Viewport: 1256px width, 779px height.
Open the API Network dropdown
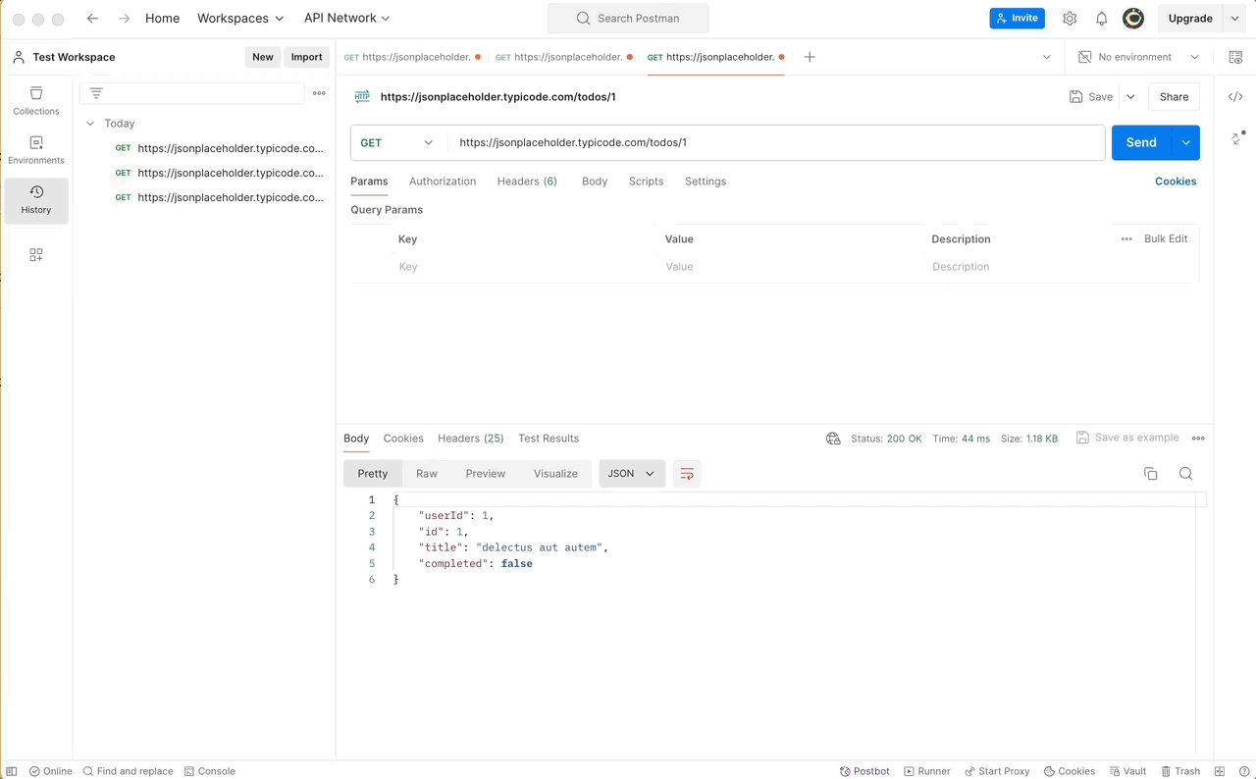pos(346,19)
